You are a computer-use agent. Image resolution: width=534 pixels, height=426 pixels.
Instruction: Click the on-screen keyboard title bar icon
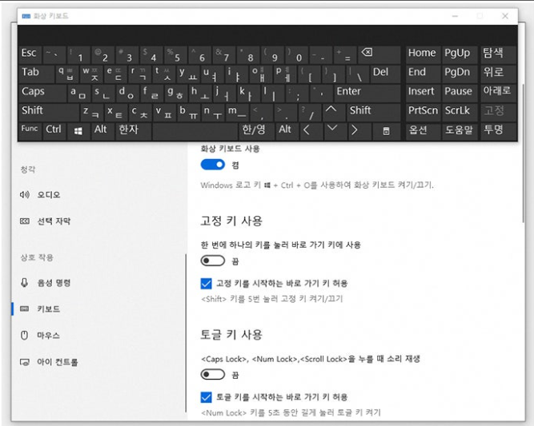pos(26,16)
